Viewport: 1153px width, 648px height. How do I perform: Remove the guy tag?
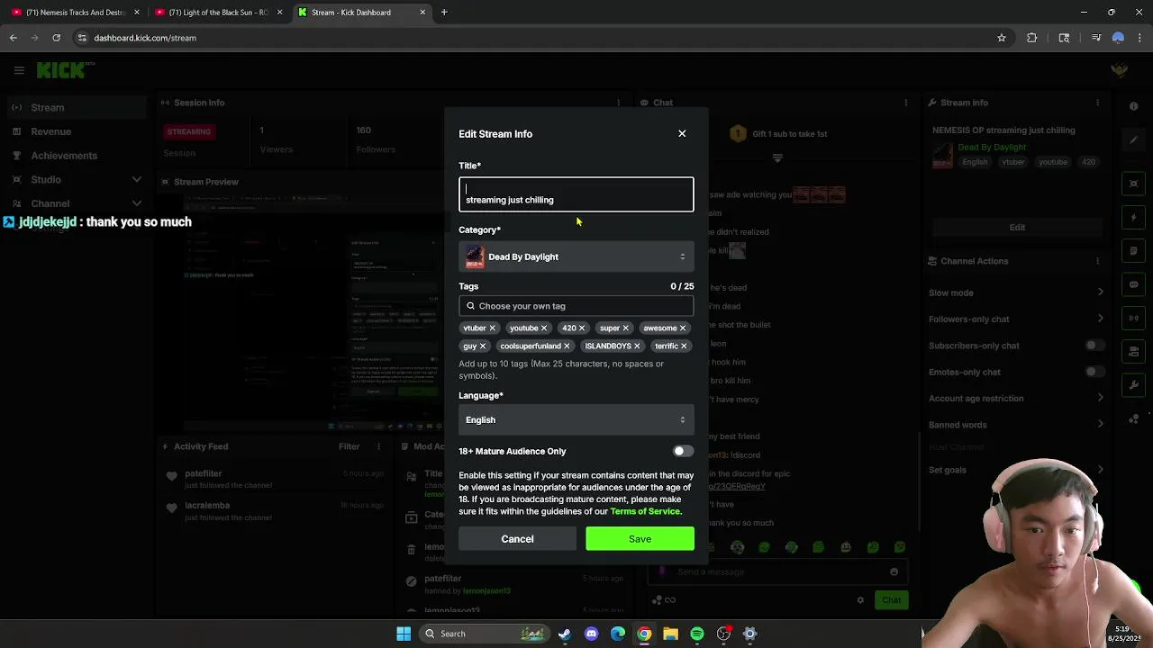pyautogui.click(x=482, y=346)
